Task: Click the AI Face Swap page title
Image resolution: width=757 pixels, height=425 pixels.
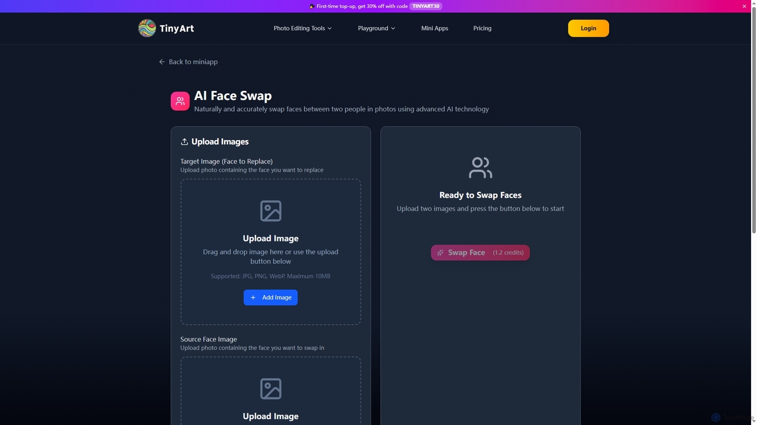Action: (x=233, y=96)
